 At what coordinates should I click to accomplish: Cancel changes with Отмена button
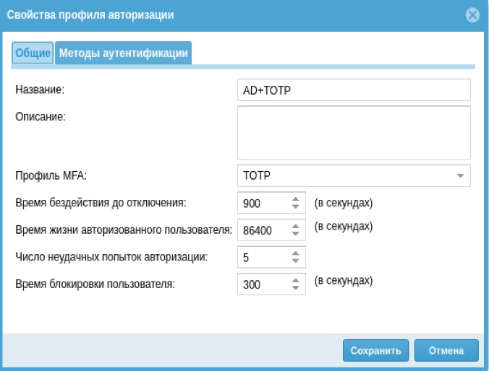click(x=446, y=351)
